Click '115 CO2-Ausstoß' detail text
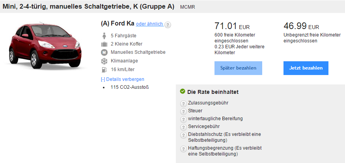 point(130,87)
